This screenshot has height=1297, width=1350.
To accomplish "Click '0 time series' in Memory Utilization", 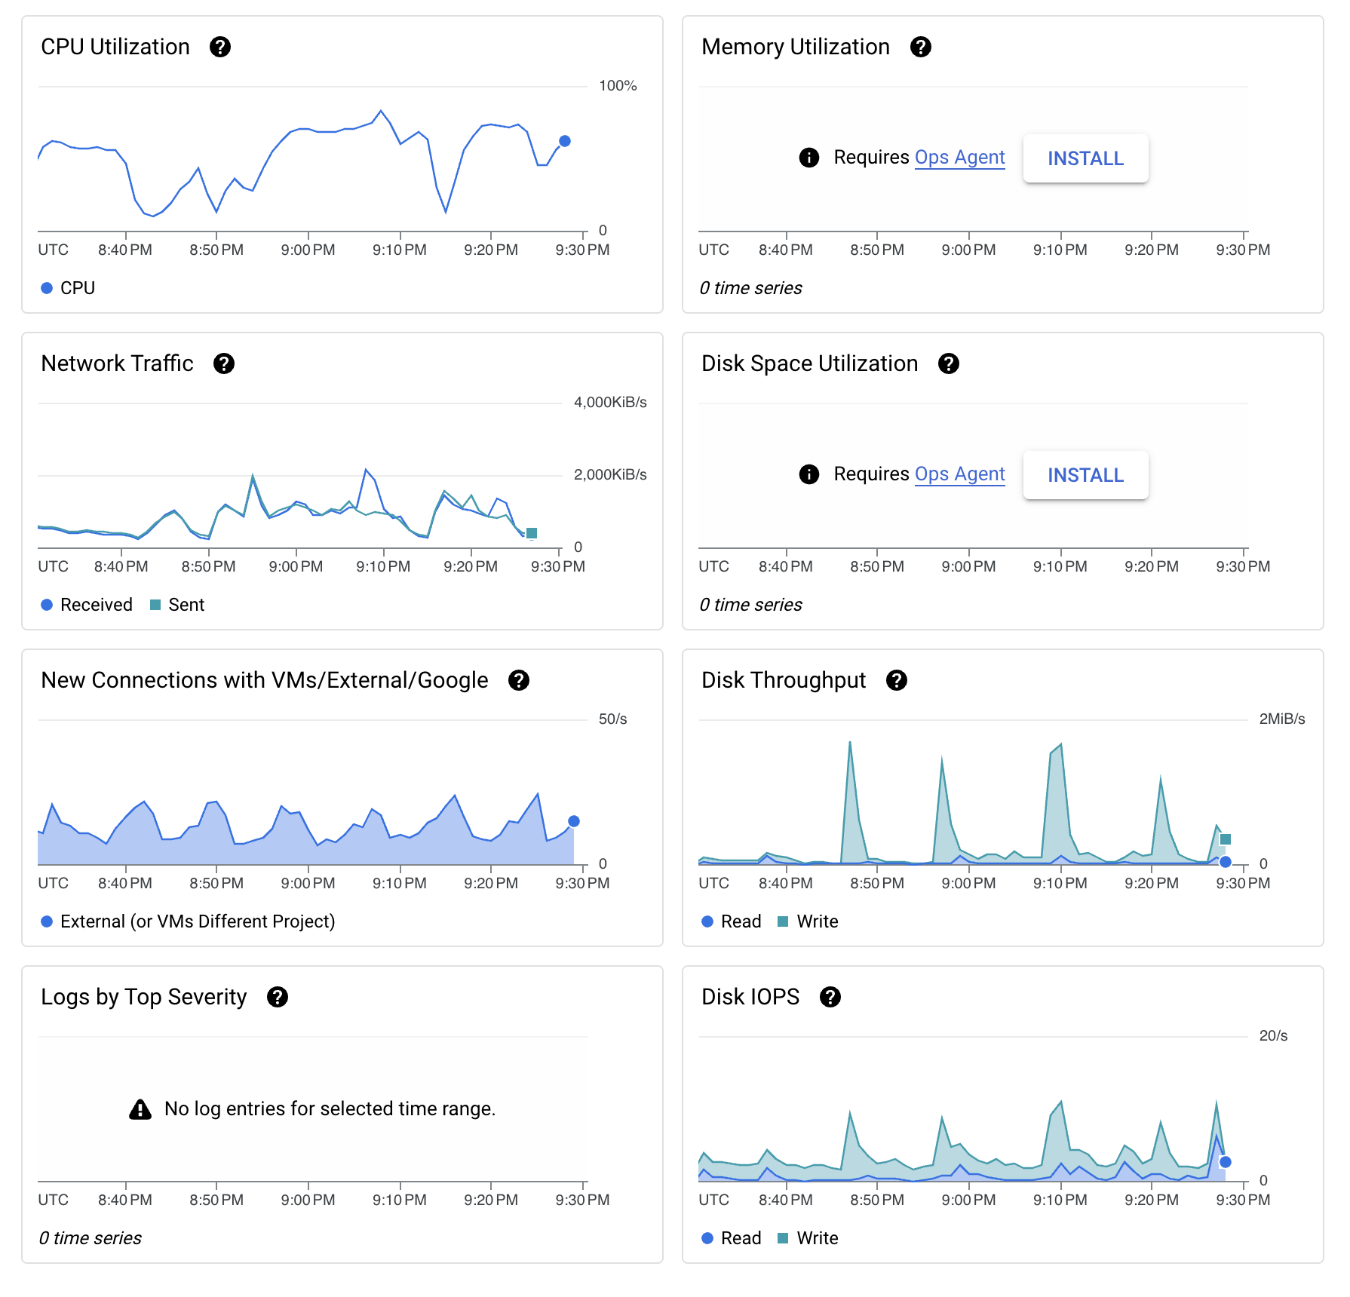I will pyautogui.click(x=750, y=288).
